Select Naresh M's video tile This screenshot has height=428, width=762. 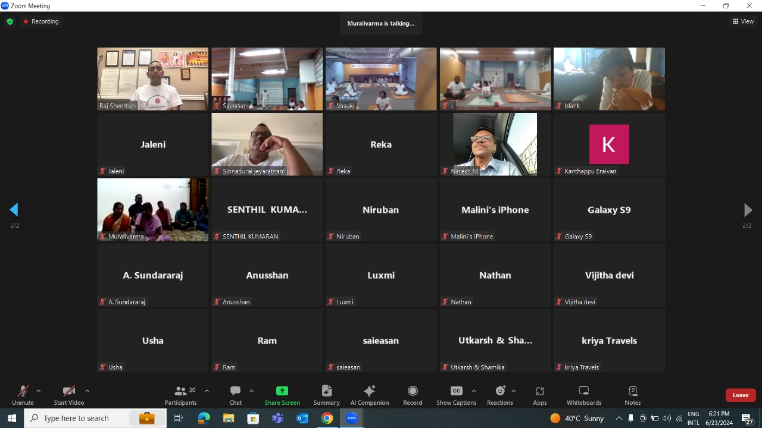[x=495, y=144]
